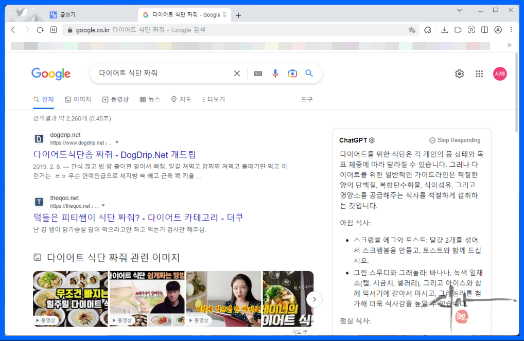Clear the search box with the X icon
Image resolution: width=524 pixels, height=341 pixels.
(237, 74)
